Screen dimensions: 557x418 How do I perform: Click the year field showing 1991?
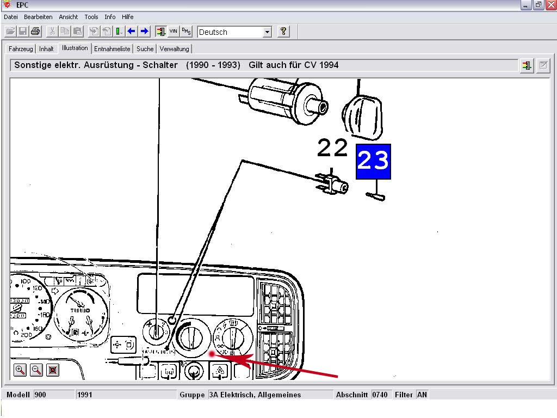(x=126, y=395)
